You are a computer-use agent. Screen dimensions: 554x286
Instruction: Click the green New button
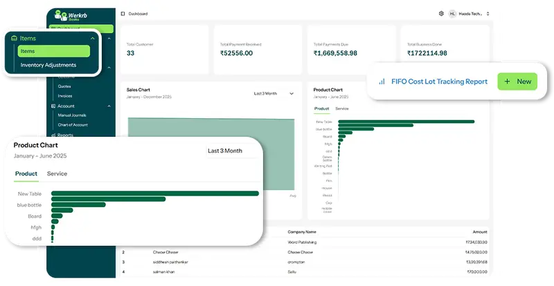[x=517, y=82]
